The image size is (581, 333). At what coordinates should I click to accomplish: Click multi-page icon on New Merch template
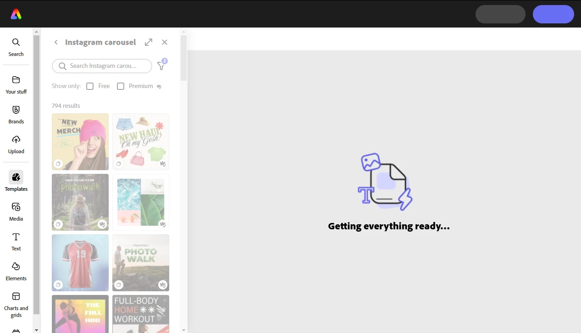click(x=58, y=164)
